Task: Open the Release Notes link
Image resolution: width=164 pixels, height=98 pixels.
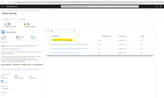Action: point(17,49)
